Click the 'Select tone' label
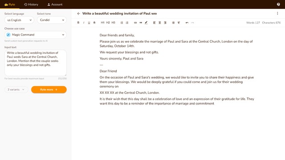Image resolution: width=285 pixels, height=160 pixels. (x=44, y=14)
